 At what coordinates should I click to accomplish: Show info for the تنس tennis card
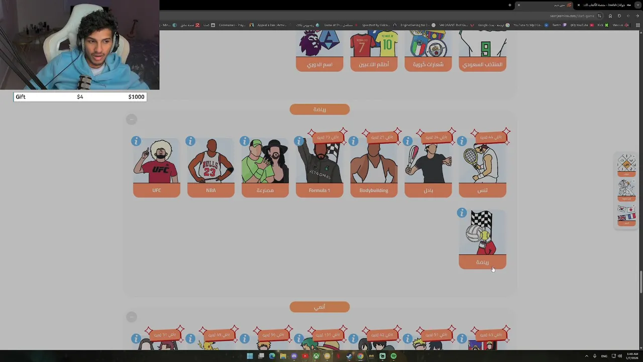[462, 141]
